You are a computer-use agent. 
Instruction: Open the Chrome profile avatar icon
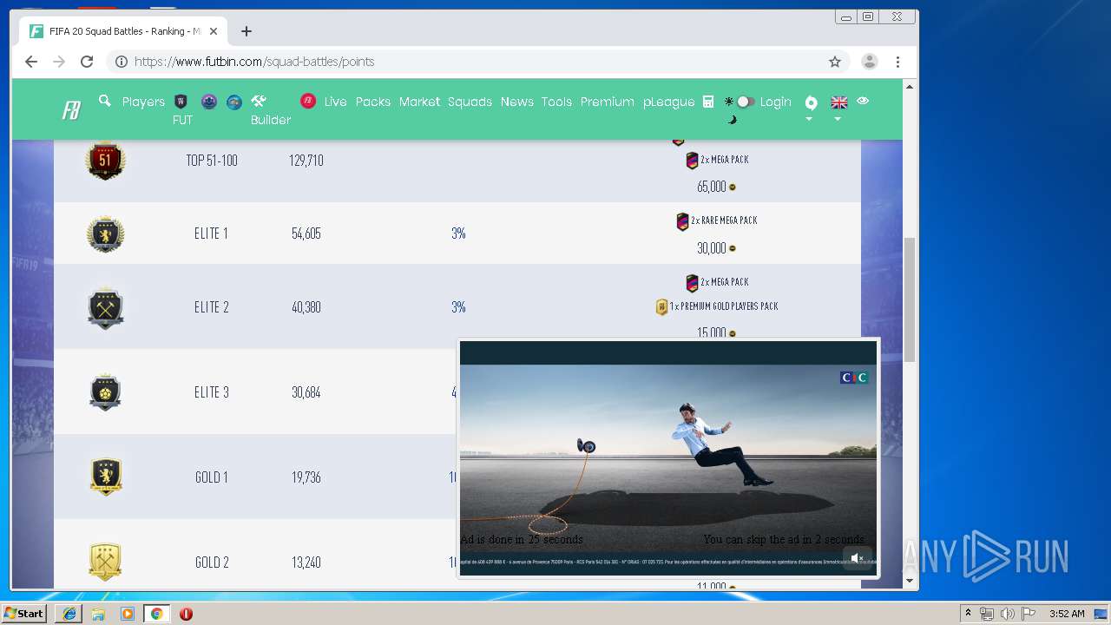click(869, 62)
